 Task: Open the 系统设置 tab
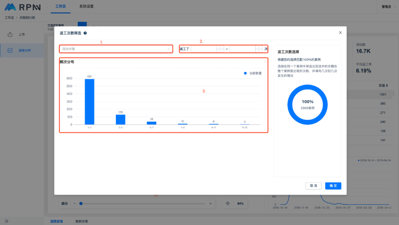click(86, 7)
